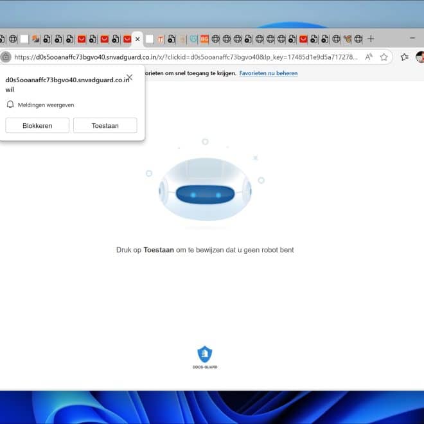Image resolution: width=424 pixels, height=424 pixels.
Task: Click the robot head illustration
Action: 205,193
